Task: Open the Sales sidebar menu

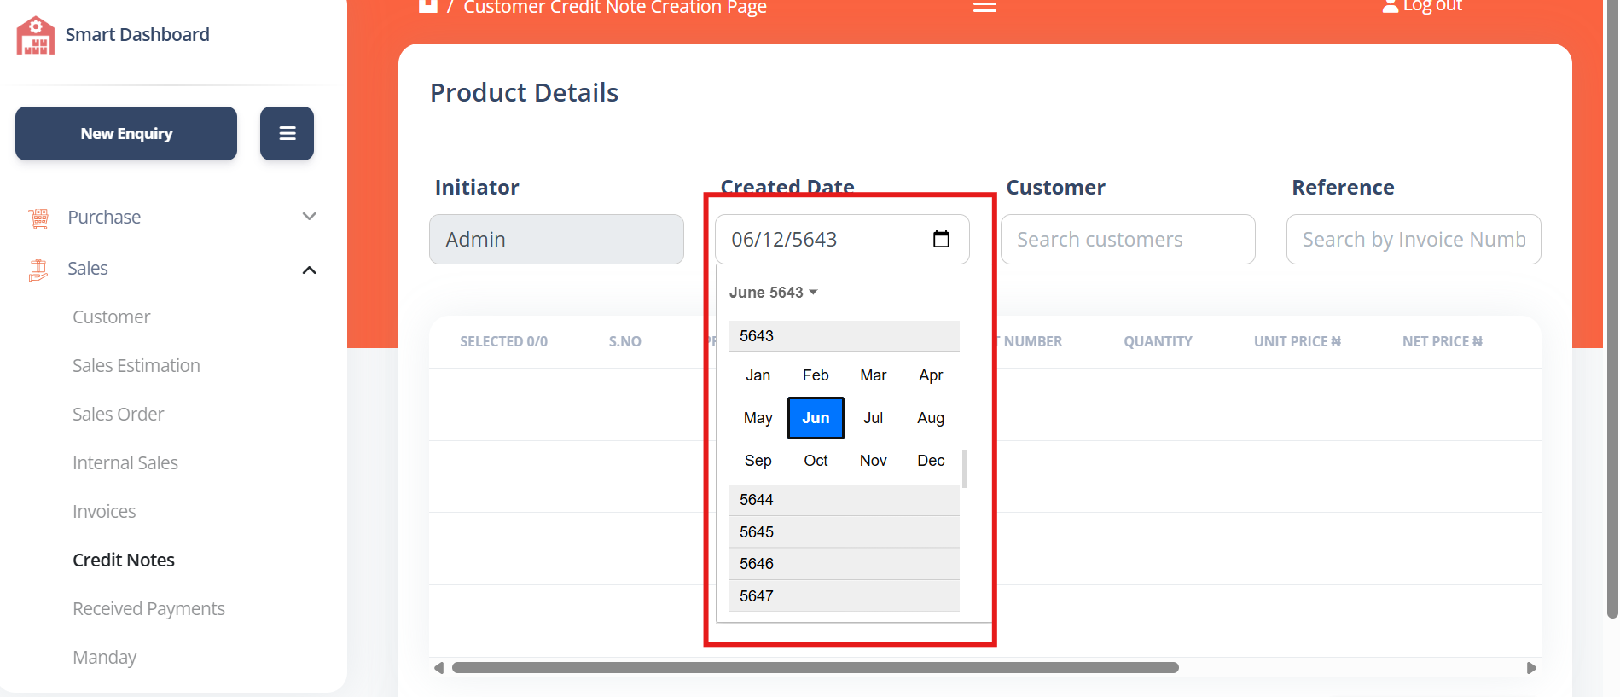Action: click(x=88, y=269)
